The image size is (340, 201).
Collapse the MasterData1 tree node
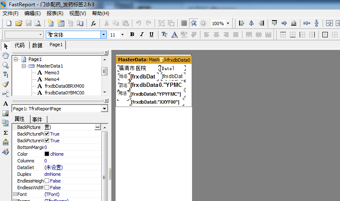tap(24, 66)
